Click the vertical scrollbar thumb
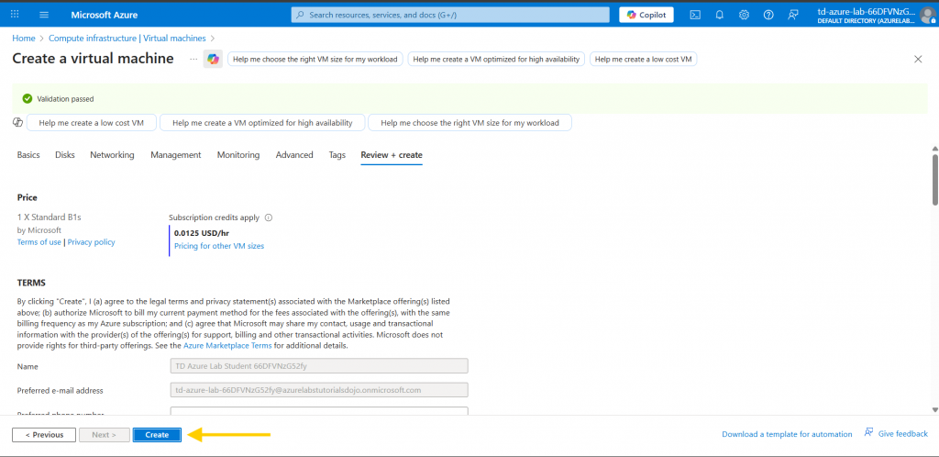939x457 pixels. [x=934, y=180]
